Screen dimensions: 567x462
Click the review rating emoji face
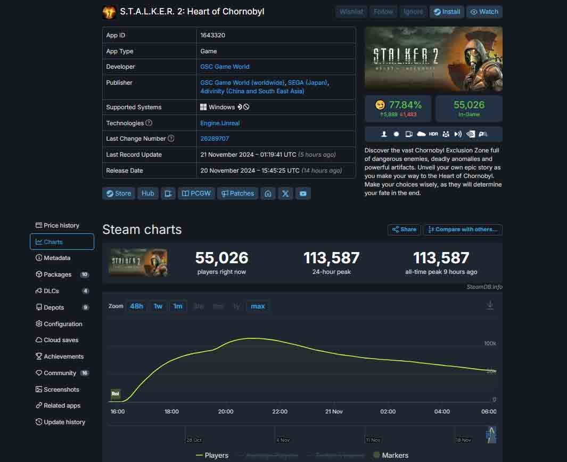point(380,105)
